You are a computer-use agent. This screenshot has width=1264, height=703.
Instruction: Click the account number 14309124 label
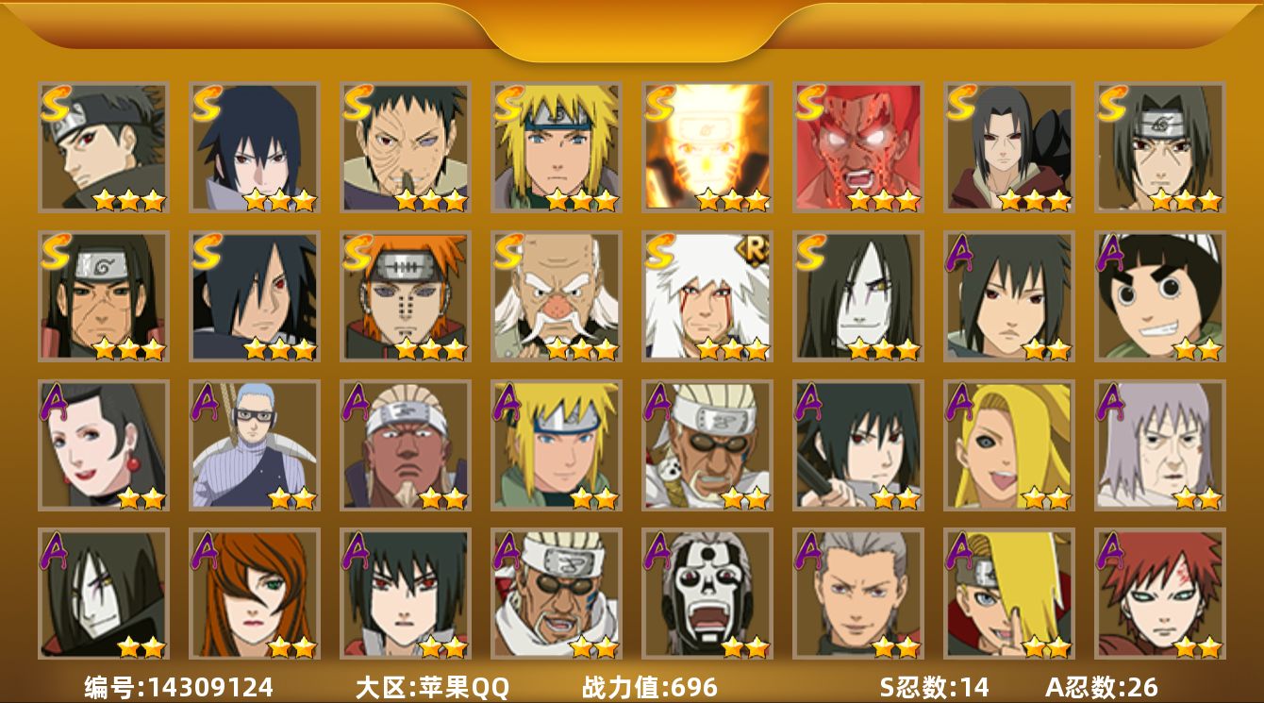click(x=179, y=687)
